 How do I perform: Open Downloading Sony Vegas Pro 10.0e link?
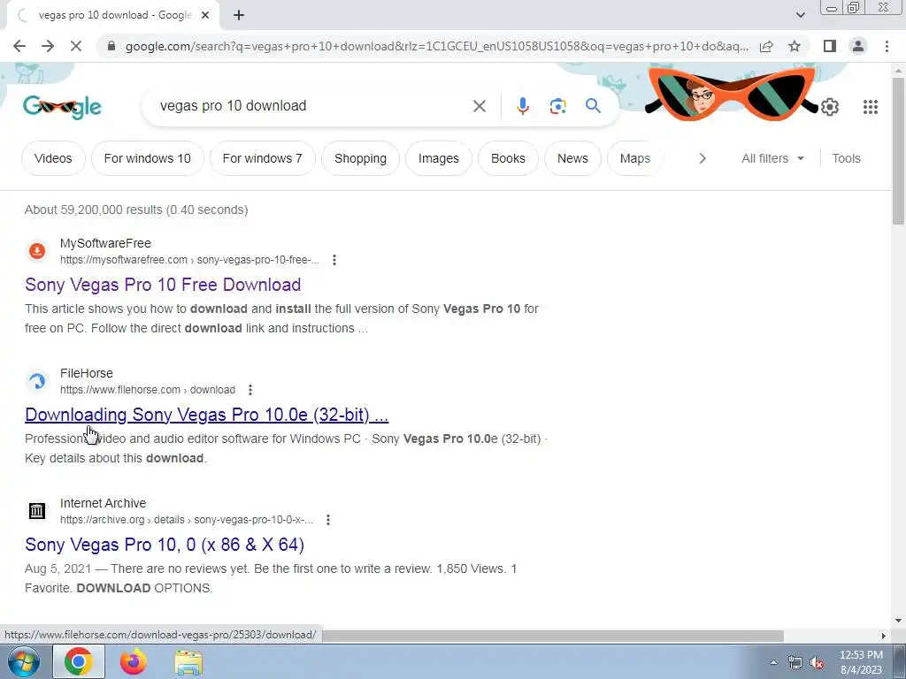coord(206,415)
